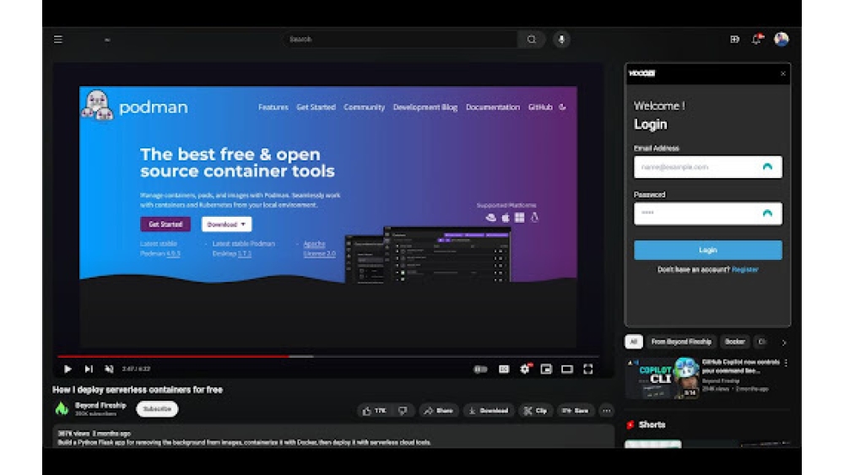The height and width of the screenshot is (475, 844).
Task: Open the GitHub Copilot CLI video thumbnail
Action: point(662,378)
